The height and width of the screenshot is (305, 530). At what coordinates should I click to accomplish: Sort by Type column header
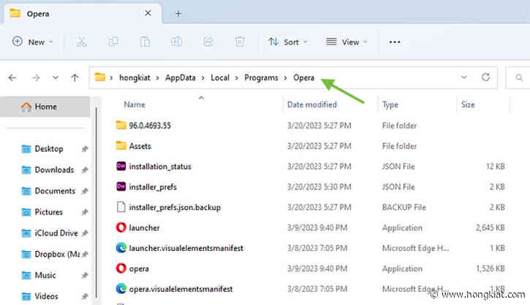390,104
